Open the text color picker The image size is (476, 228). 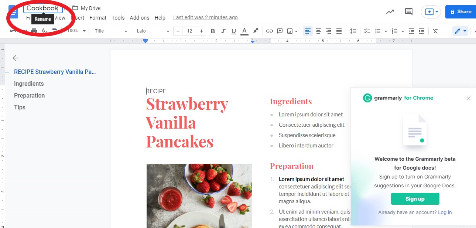(x=244, y=31)
